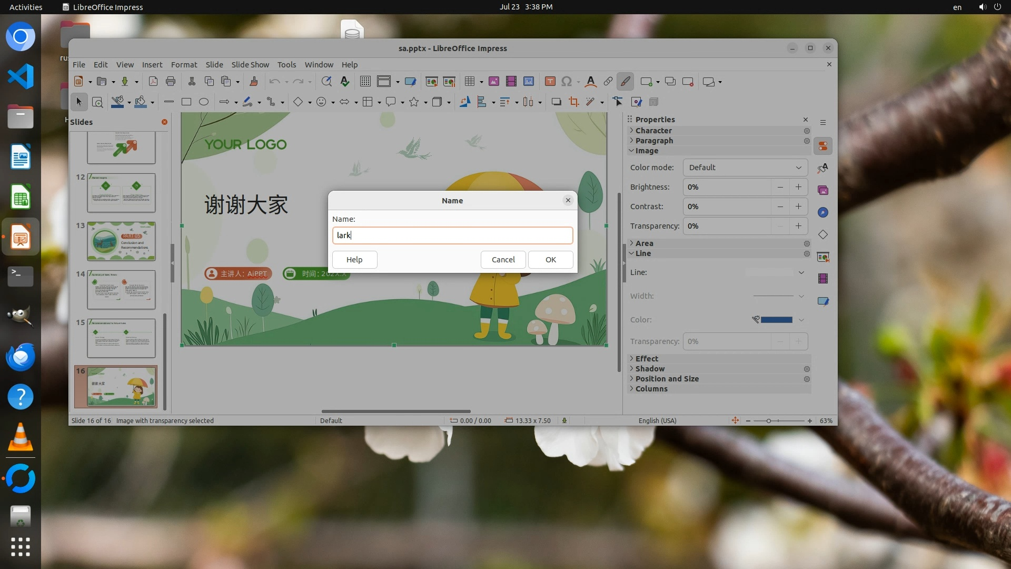The height and width of the screenshot is (569, 1011).
Task: Select slide 13 thumbnail
Action: coord(121,241)
